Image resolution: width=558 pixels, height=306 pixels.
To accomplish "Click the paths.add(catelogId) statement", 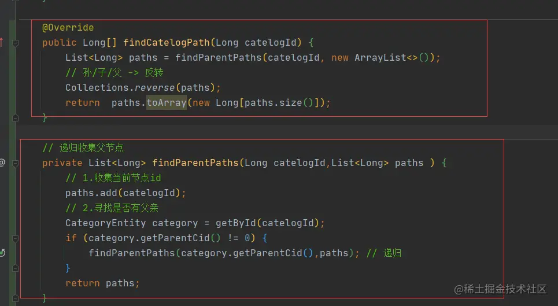I will coord(125,193).
